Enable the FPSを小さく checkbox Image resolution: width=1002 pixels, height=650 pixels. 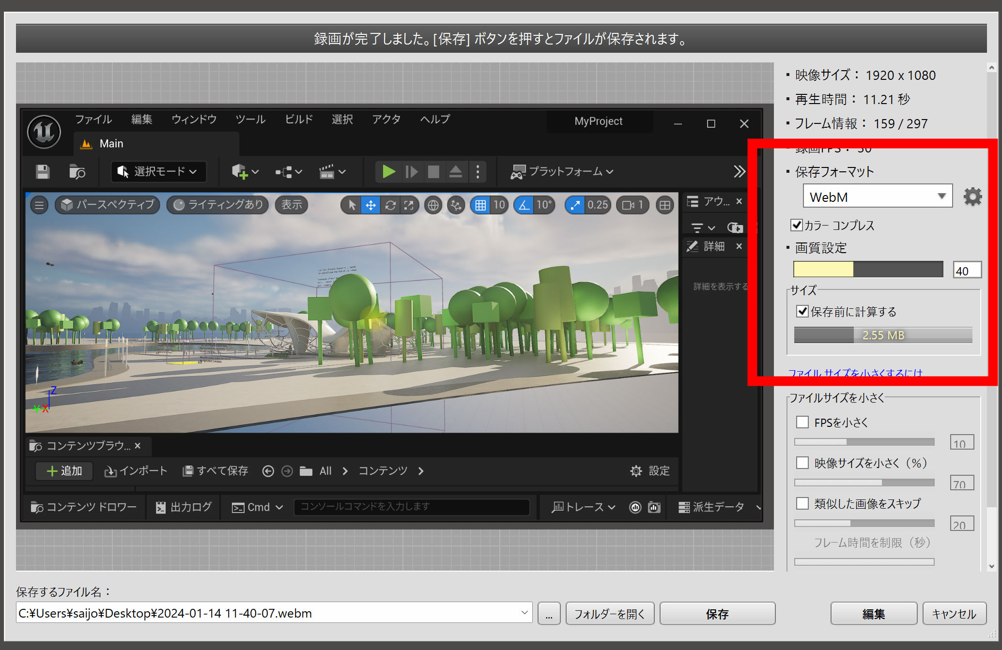[x=802, y=422]
